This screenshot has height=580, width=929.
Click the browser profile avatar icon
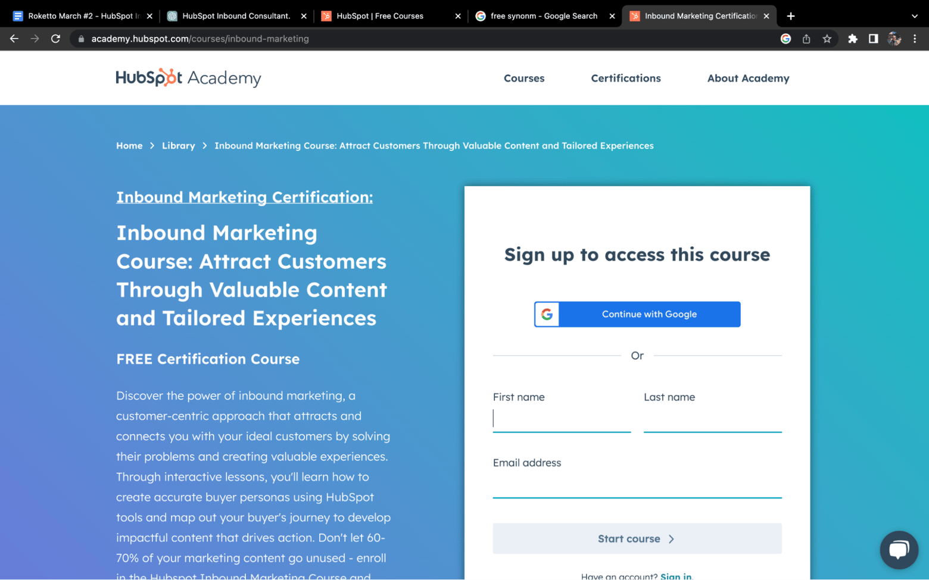click(894, 39)
